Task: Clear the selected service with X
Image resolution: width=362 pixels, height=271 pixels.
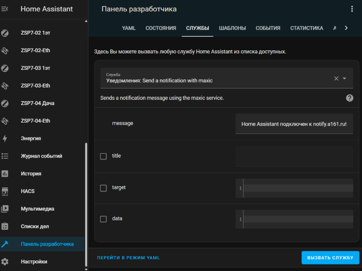Action: click(x=336, y=78)
